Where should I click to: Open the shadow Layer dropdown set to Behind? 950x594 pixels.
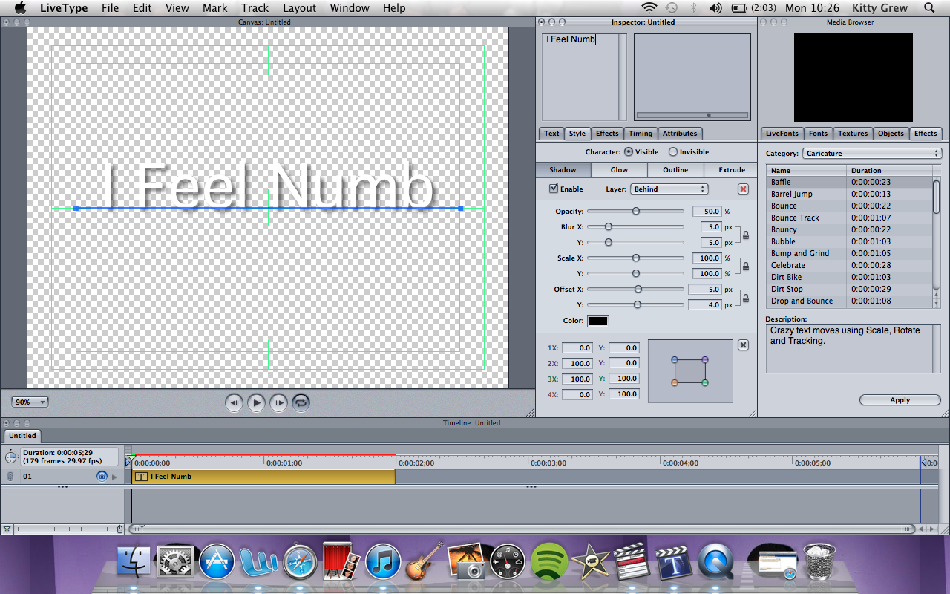click(x=668, y=189)
